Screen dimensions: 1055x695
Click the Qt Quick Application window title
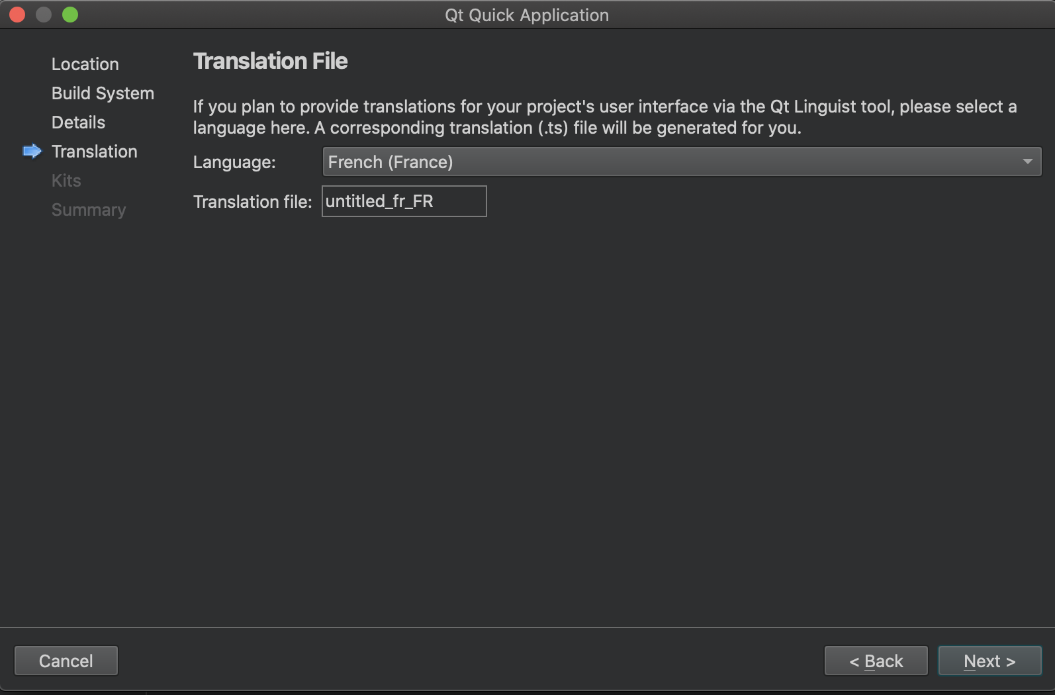coord(527,15)
